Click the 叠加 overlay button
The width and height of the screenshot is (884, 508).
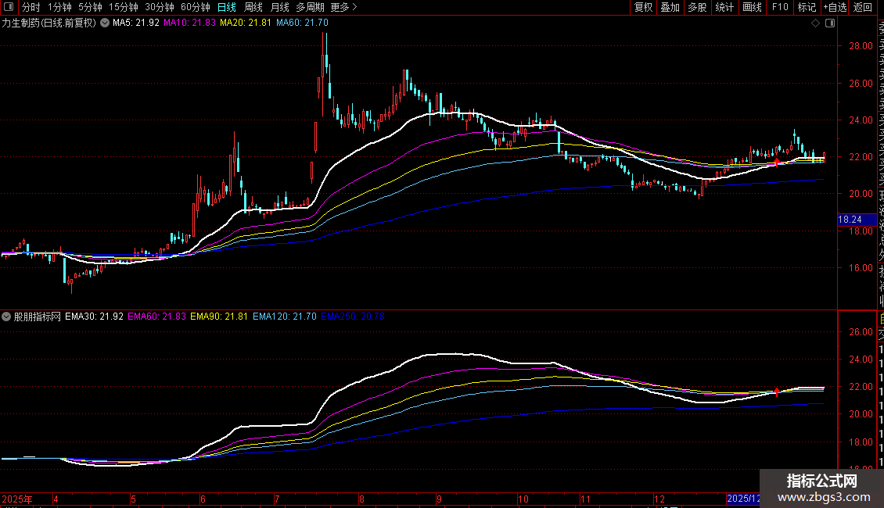pyautogui.click(x=670, y=7)
